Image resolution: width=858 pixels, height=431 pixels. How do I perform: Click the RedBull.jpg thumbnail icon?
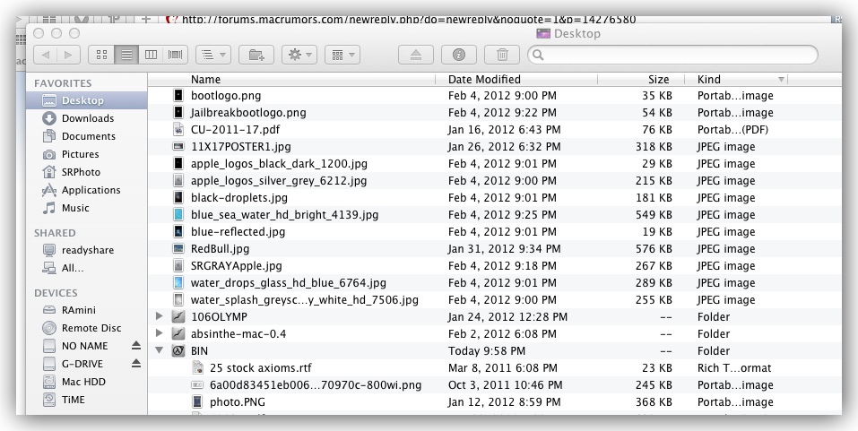pos(178,248)
